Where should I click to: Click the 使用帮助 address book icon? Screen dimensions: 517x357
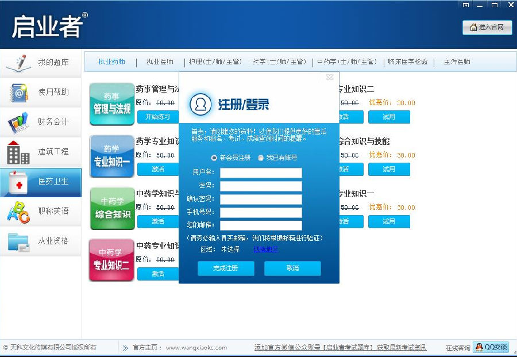[18, 93]
